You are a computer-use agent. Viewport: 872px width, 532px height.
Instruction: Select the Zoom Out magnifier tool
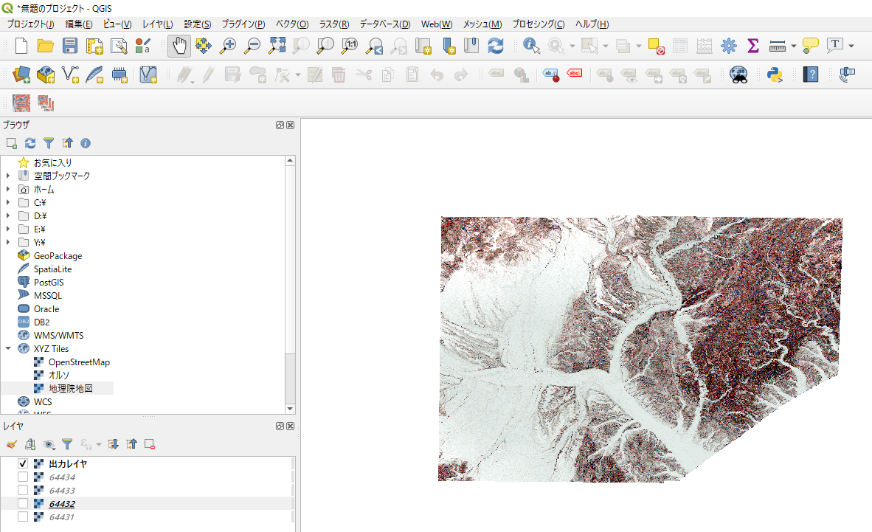(252, 46)
